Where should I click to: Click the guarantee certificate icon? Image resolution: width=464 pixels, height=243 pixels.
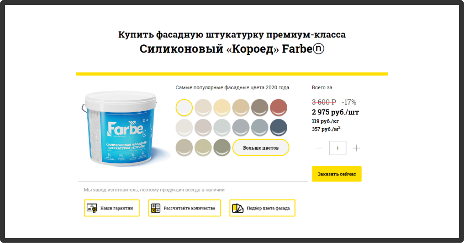tap(92, 208)
